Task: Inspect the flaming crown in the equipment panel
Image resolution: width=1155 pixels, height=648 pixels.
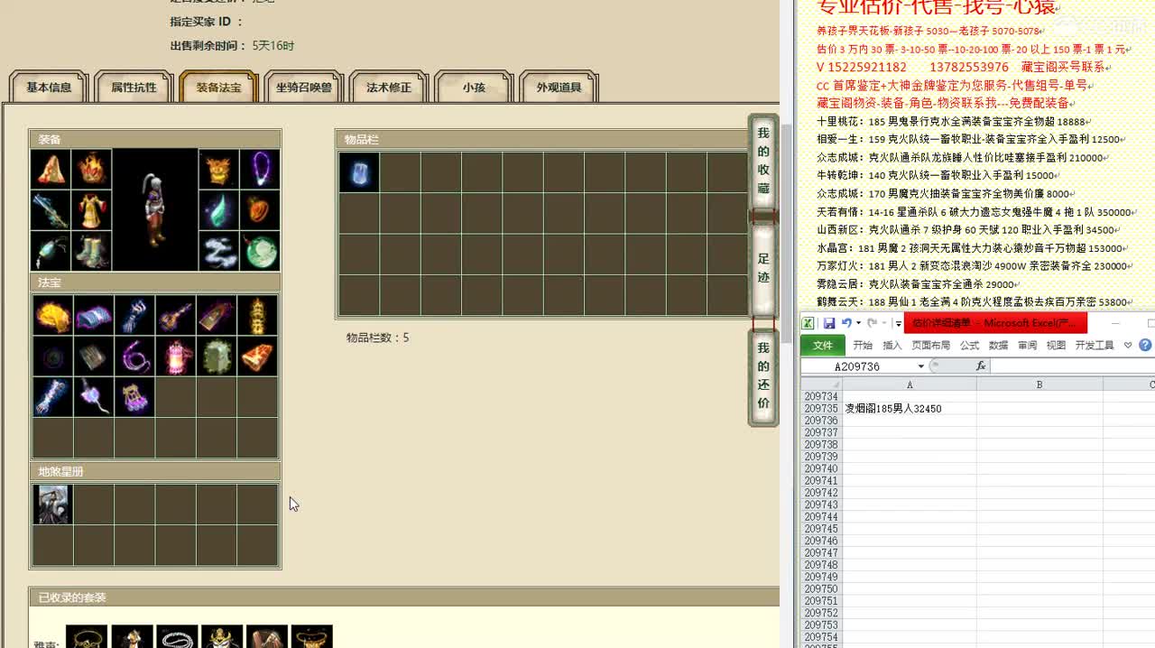Action: [92, 169]
